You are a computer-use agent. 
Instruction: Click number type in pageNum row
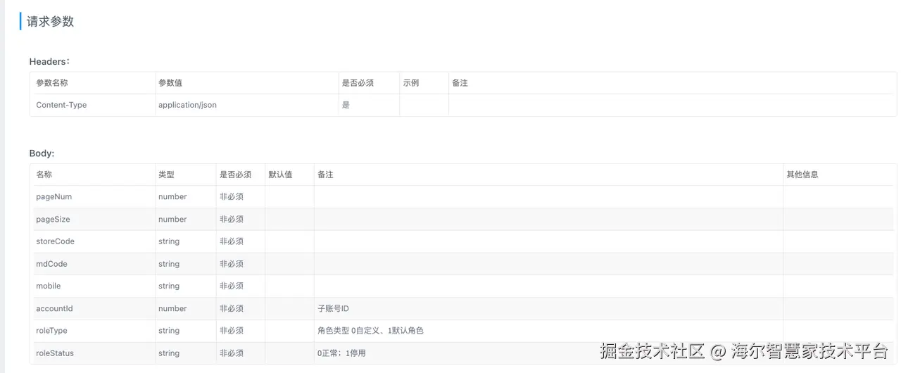tap(172, 197)
